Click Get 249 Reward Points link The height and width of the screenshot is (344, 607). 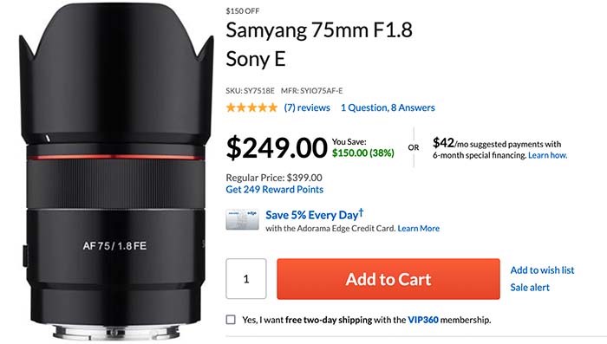[275, 189]
